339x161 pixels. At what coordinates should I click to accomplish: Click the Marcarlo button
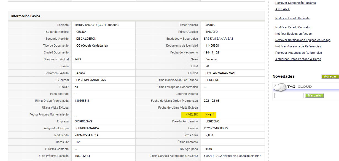(x=314, y=96)
